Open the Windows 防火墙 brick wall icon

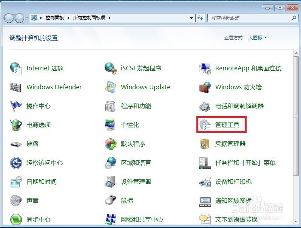tap(205, 87)
